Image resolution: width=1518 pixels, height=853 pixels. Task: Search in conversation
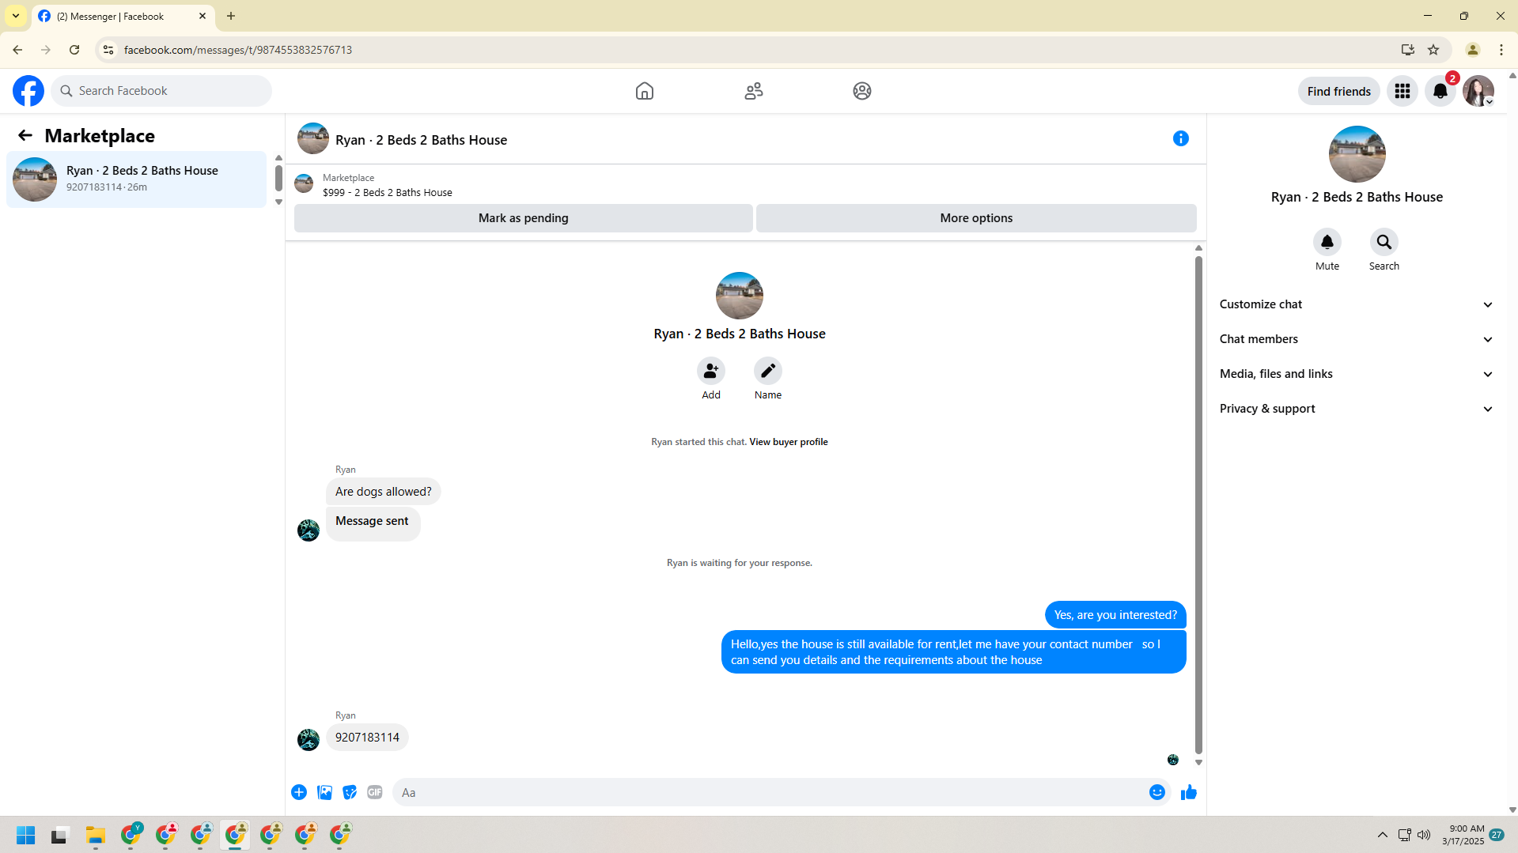click(x=1384, y=242)
